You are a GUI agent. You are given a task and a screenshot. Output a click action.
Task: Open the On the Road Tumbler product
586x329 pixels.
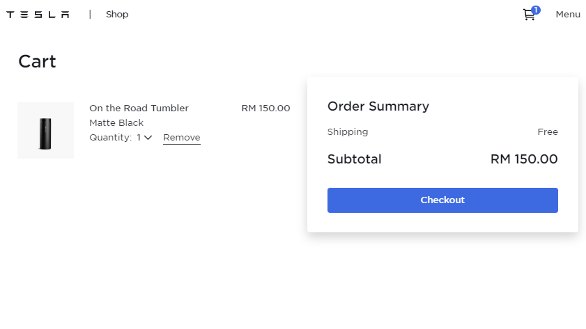(139, 109)
